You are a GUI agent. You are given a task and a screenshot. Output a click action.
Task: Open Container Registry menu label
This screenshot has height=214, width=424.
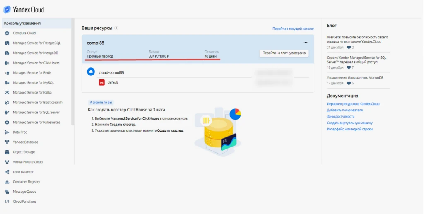click(x=26, y=182)
